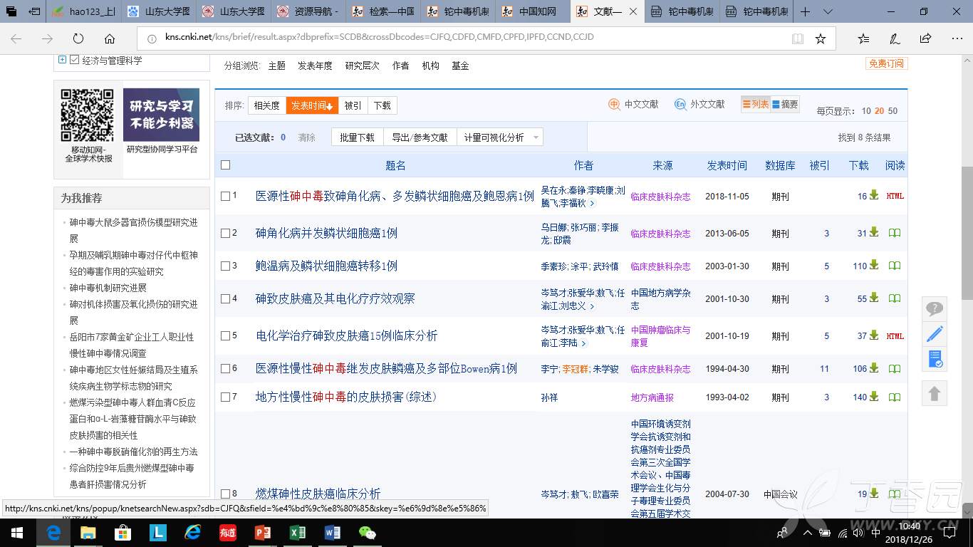The image size is (973, 547).
Task: Open File Explorer from the taskbar
Action: click(x=88, y=532)
